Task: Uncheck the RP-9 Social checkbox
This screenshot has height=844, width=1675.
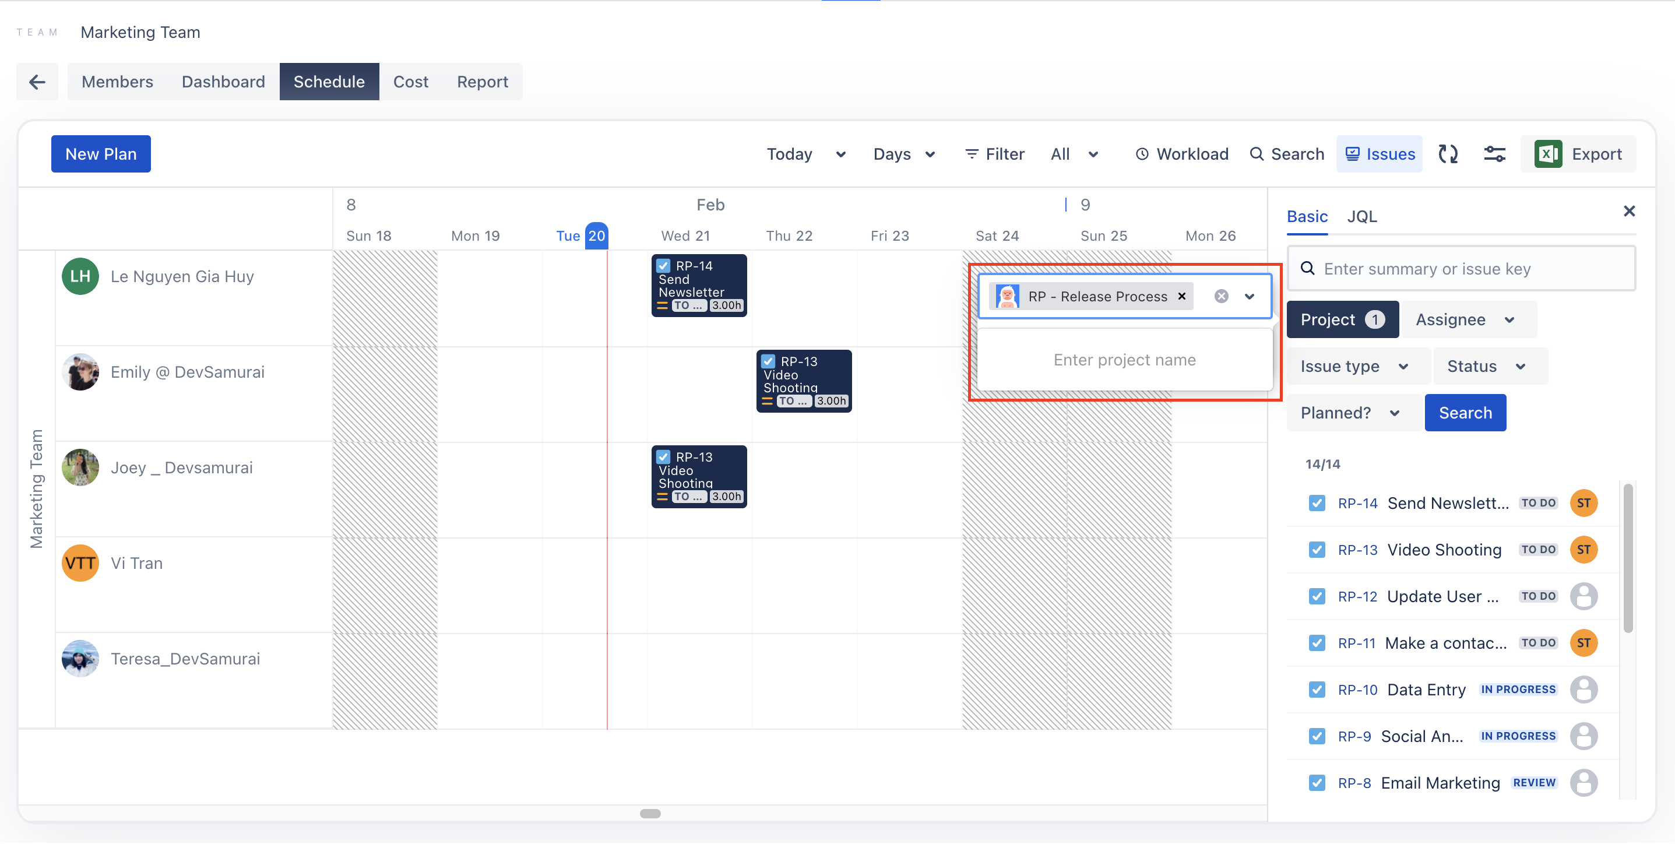Action: tap(1317, 737)
